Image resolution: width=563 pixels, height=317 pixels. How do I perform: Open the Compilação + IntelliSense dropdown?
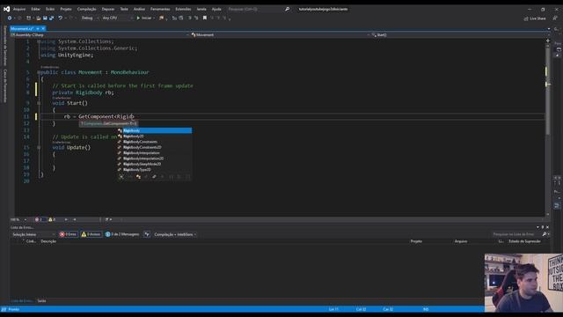click(x=175, y=234)
